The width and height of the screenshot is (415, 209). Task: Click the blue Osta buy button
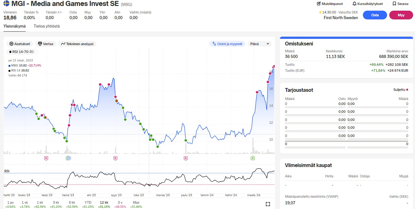[375, 15]
